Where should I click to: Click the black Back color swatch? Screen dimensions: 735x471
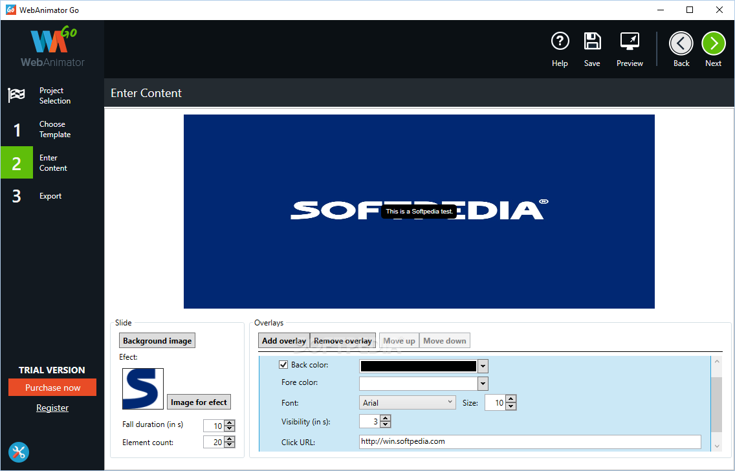point(418,366)
